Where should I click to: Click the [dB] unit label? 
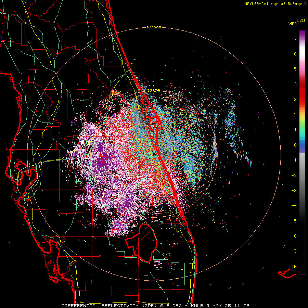point(292,24)
